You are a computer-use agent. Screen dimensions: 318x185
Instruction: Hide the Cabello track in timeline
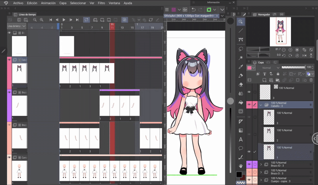coord(9,60)
